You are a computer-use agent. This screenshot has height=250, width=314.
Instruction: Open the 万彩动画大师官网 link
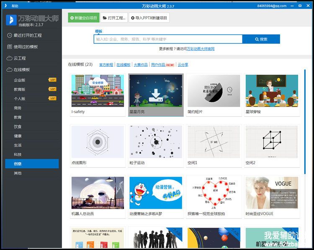pos(201,49)
